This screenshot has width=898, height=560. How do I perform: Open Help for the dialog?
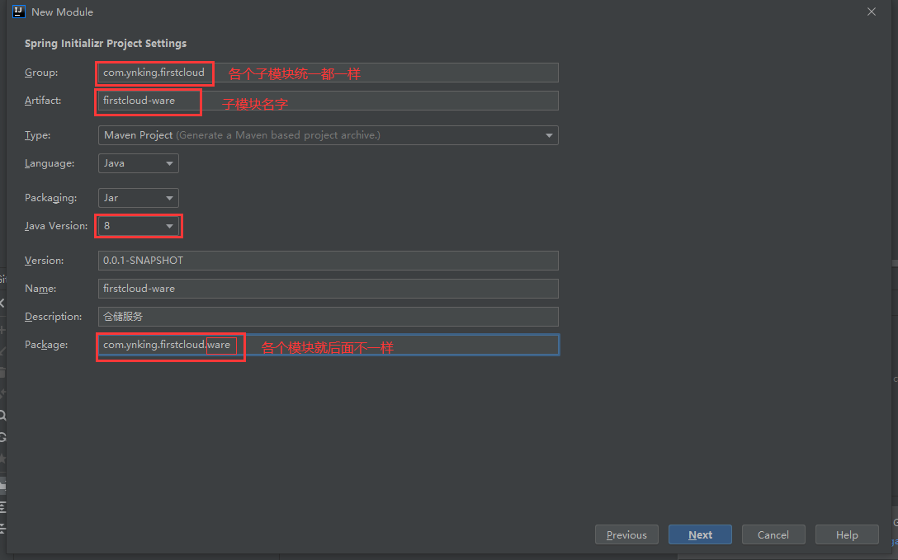(x=847, y=534)
